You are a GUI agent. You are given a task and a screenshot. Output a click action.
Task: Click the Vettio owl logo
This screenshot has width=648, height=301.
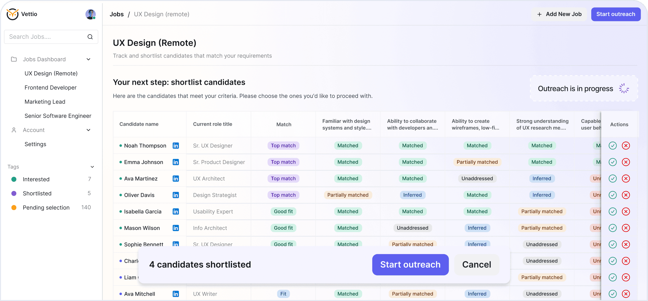(x=13, y=14)
